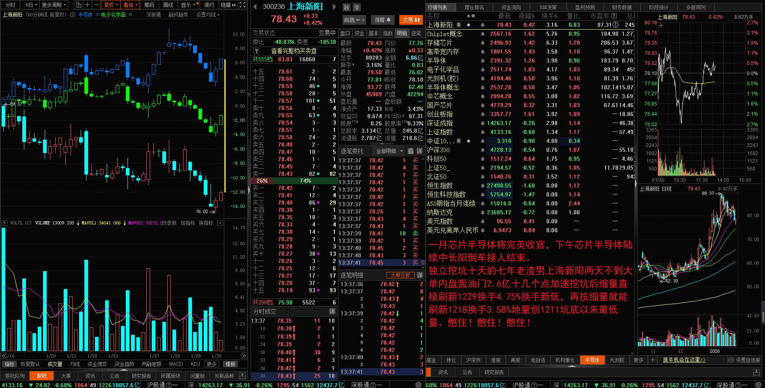Toggle 叠加 overlay button
765x388 pixels.
click(x=130, y=5)
